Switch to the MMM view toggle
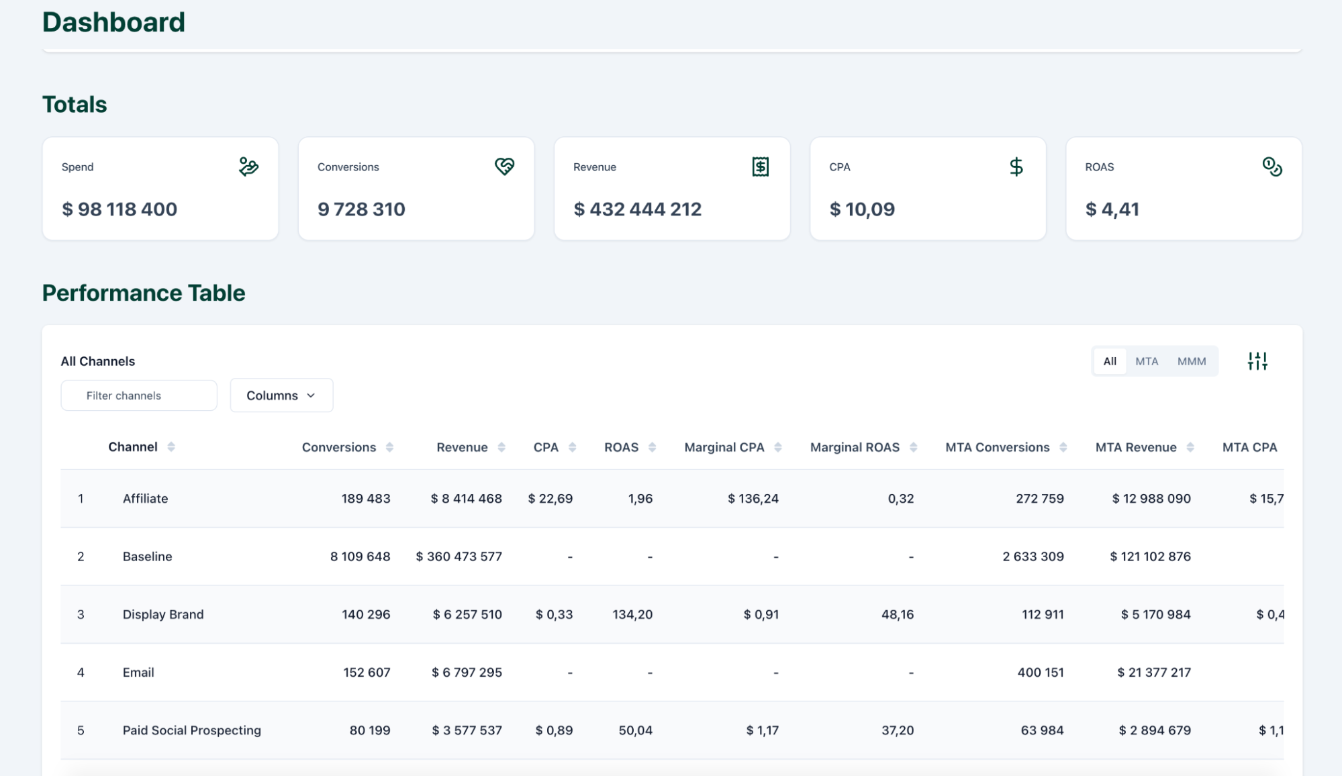1342x776 pixels. click(x=1192, y=361)
